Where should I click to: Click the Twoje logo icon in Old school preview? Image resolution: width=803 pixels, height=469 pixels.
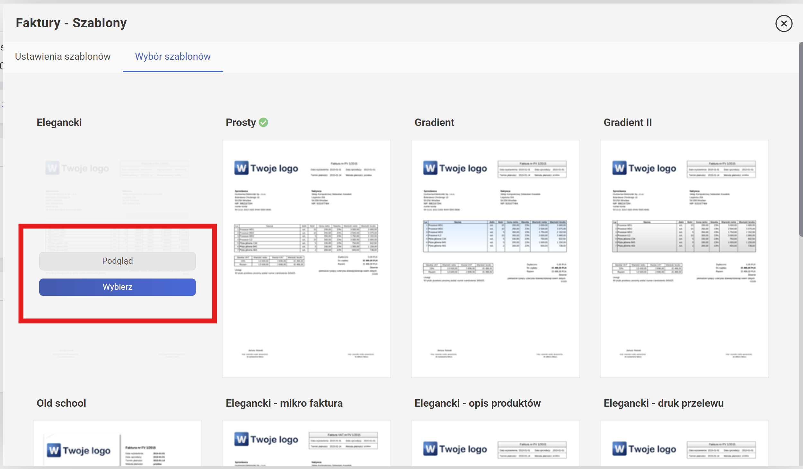[54, 450]
